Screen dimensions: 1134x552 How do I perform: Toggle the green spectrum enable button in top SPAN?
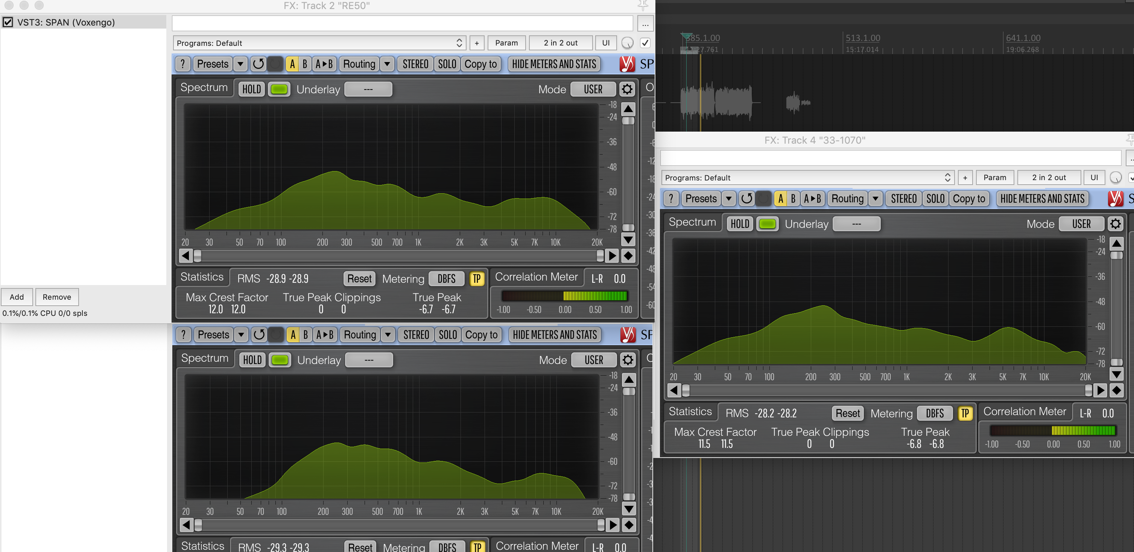[x=279, y=89]
